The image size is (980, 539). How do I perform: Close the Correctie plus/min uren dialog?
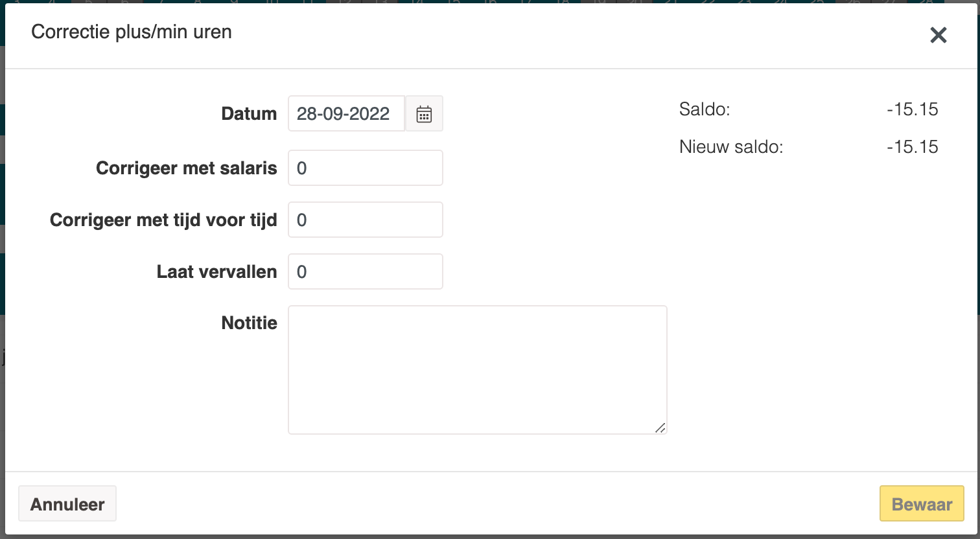938,35
